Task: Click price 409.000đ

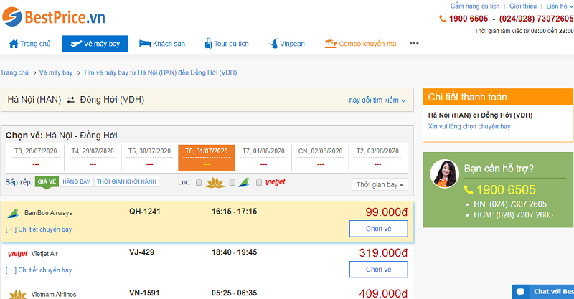Action: (x=383, y=293)
